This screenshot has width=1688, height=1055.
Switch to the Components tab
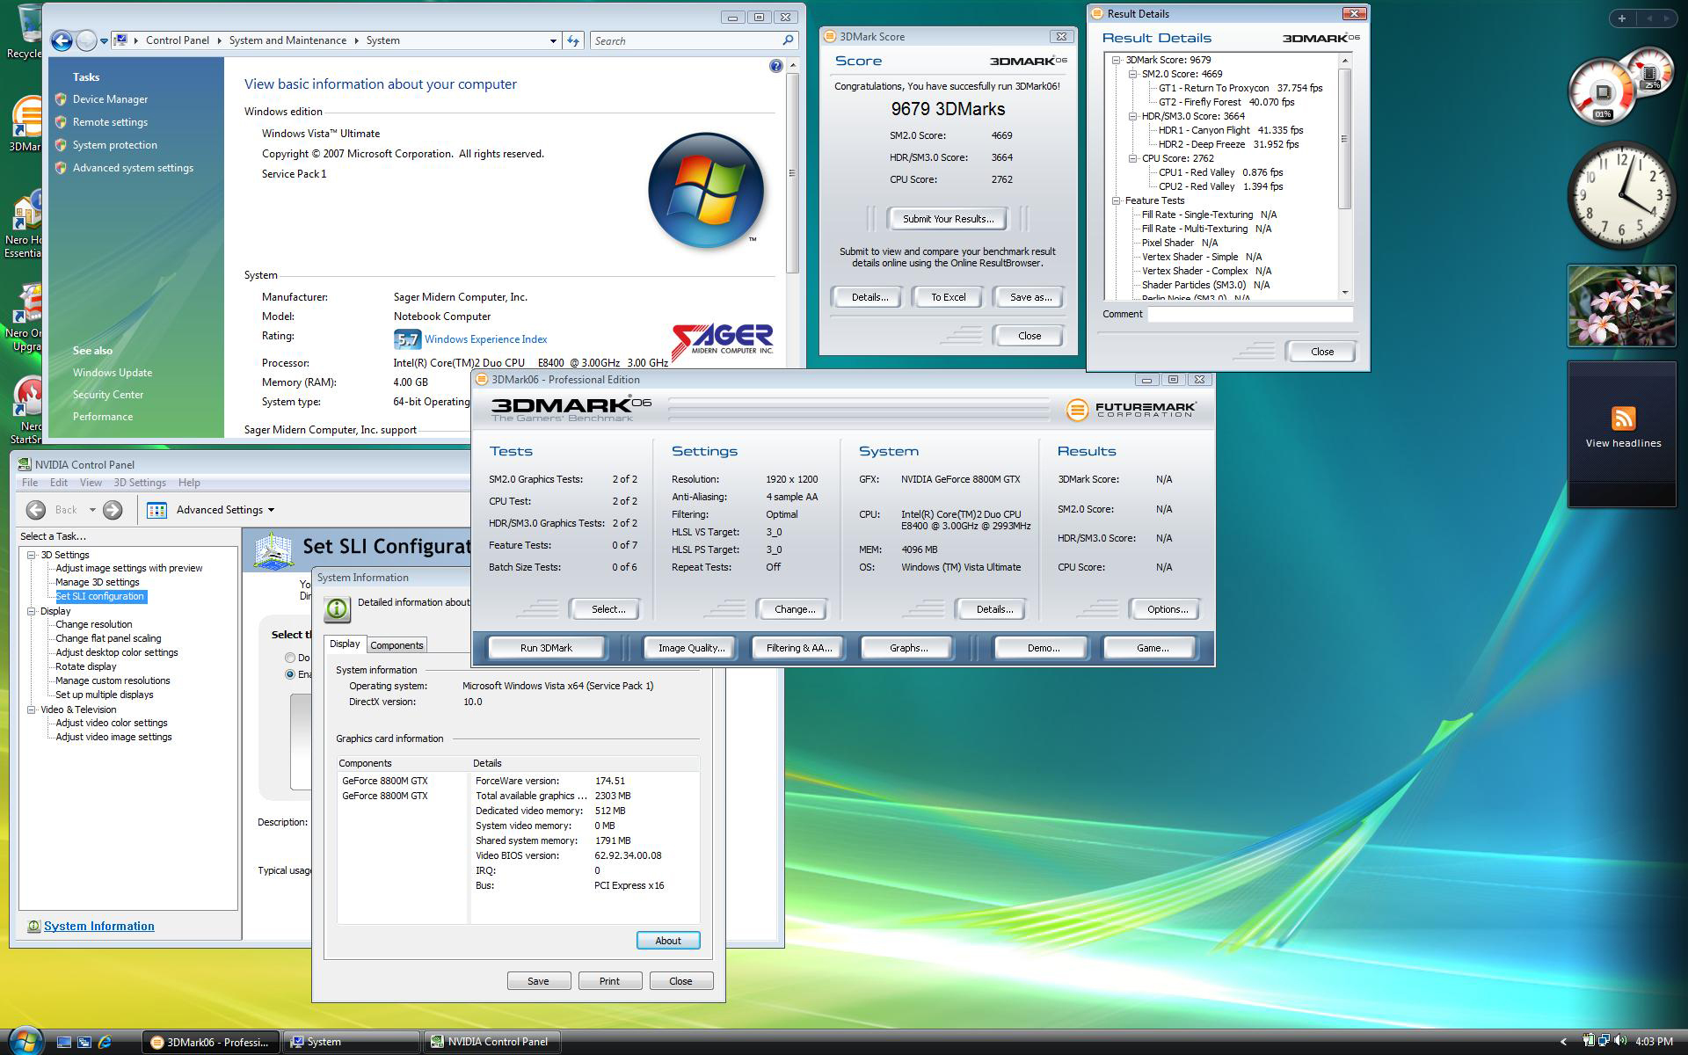tap(397, 645)
